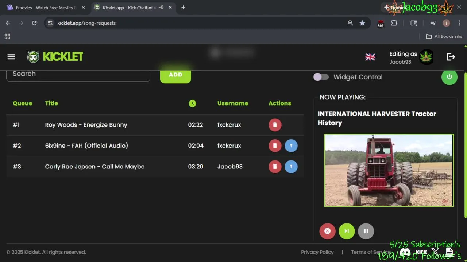Open a new browser tab
This screenshot has height=262, width=467.
(183, 8)
